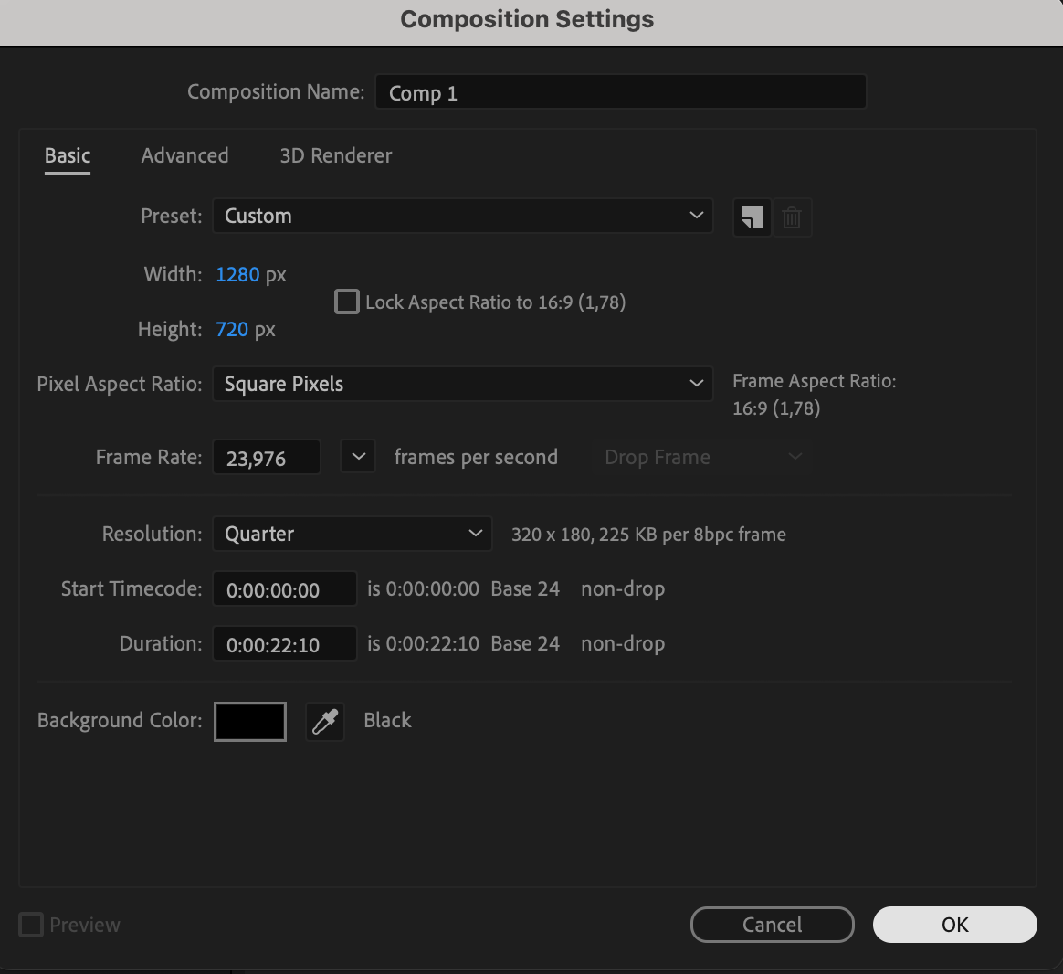Expand the Pixel Aspect Ratio dropdown
Viewport: 1063px width, 974px height.
pyautogui.click(x=462, y=384)
